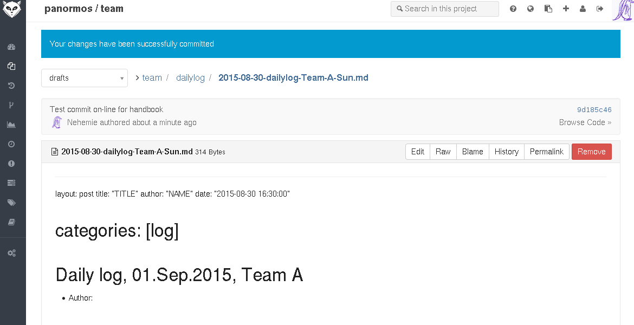Open the commit hash 9d185c46 link
The width and height of the screenshot is (634, 325).
pos(594,109)
